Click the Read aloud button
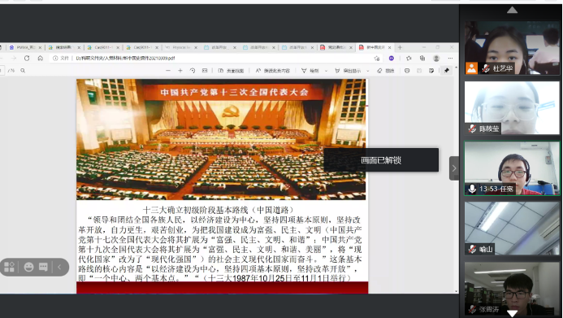The width and height of the screenshot is (563, 318). pos(273,71)
